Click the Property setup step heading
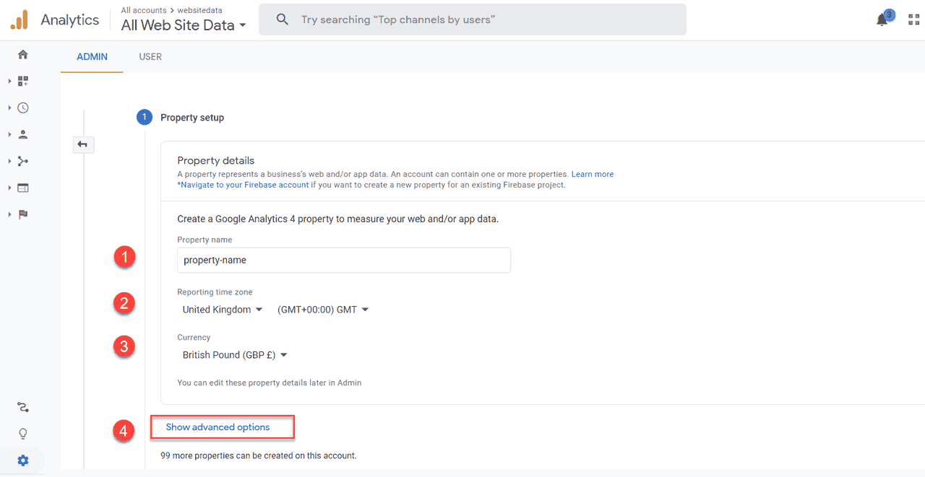Viewport: 925px width, 477px height. coord(192,118)
